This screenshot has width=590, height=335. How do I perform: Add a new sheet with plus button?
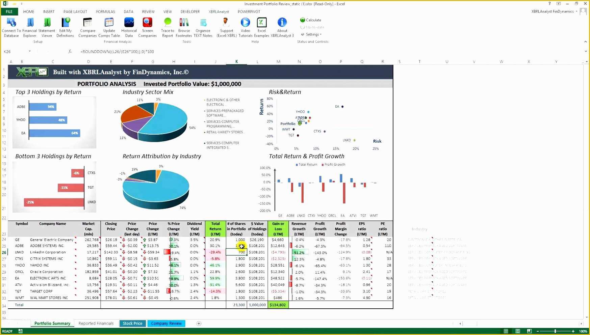coord(199,324)
